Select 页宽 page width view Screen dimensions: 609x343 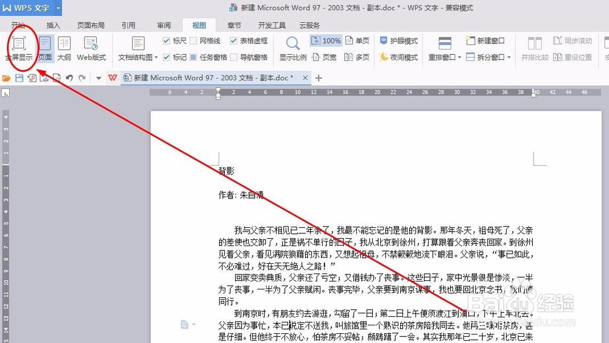click(x=325, y=57)
